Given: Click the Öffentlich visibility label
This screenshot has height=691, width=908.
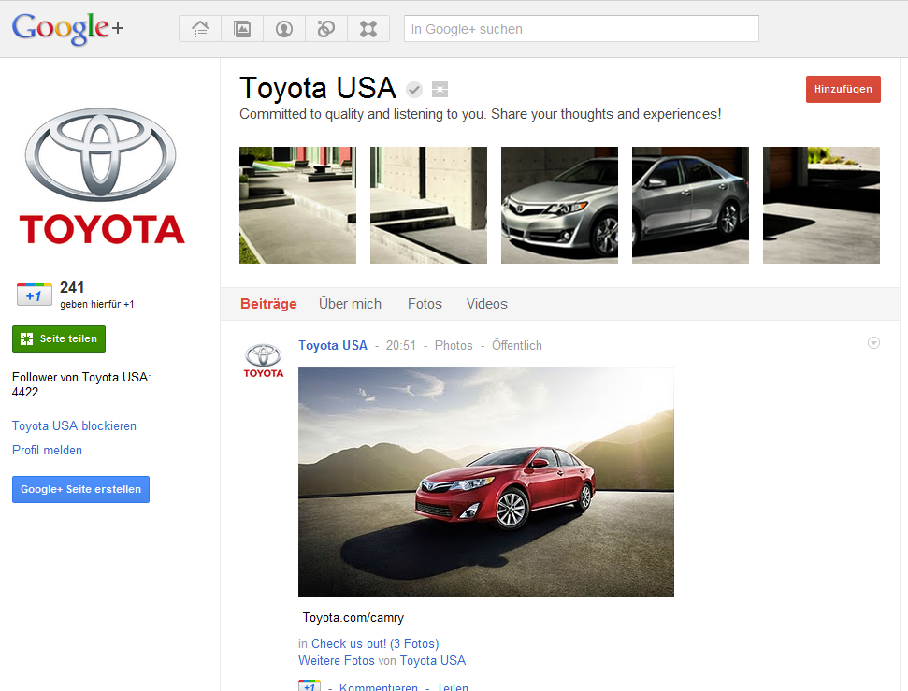Looking at the screenshot, I should click(517, 345).
